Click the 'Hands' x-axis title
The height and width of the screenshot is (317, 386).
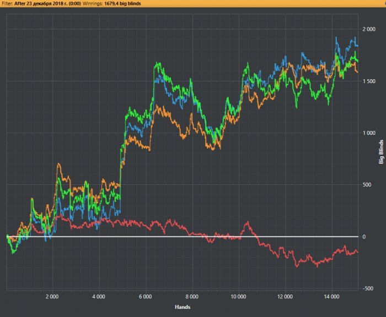[183, 307]
